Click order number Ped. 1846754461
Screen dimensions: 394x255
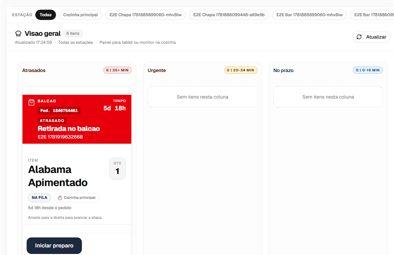pyautogui.click(x=59, y=111)
